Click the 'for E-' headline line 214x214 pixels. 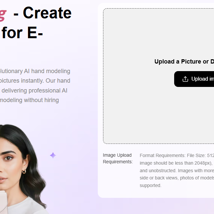click(22, 33)
